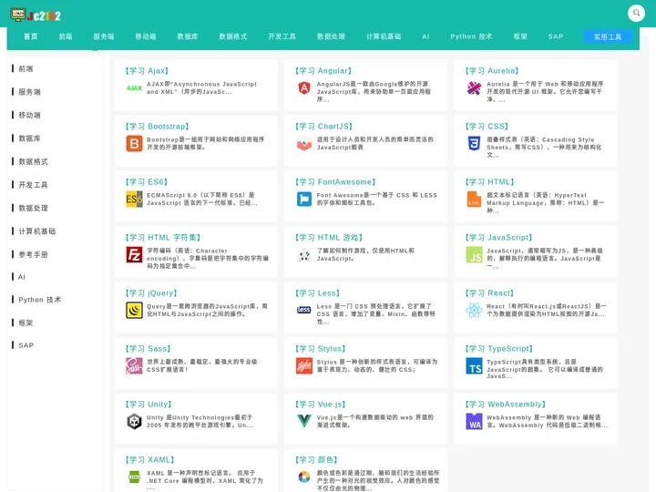
Task: Open the 数据库 top nav item
Action: 188,36
